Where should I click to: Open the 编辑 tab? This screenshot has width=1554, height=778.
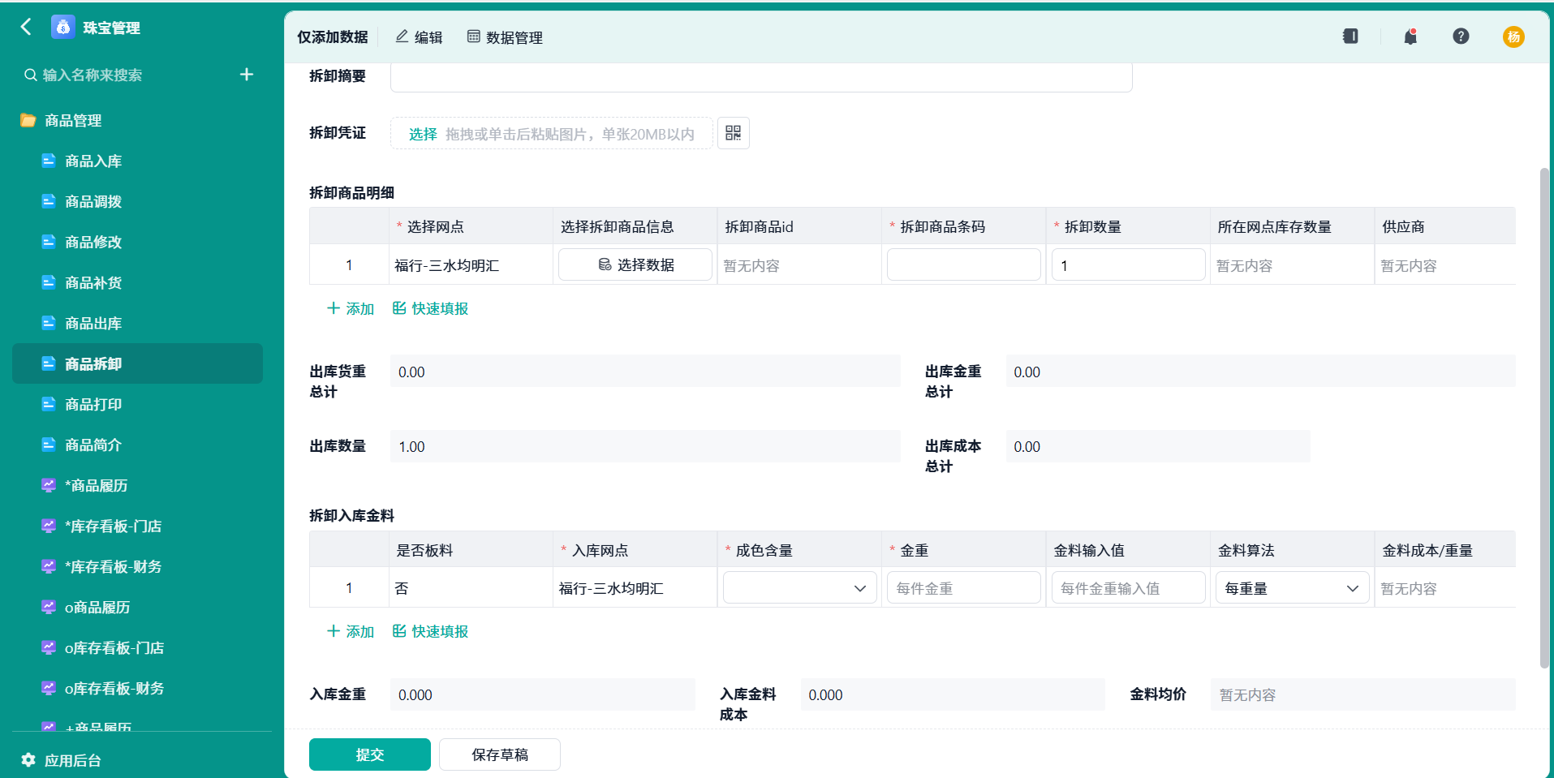point(419,37)
